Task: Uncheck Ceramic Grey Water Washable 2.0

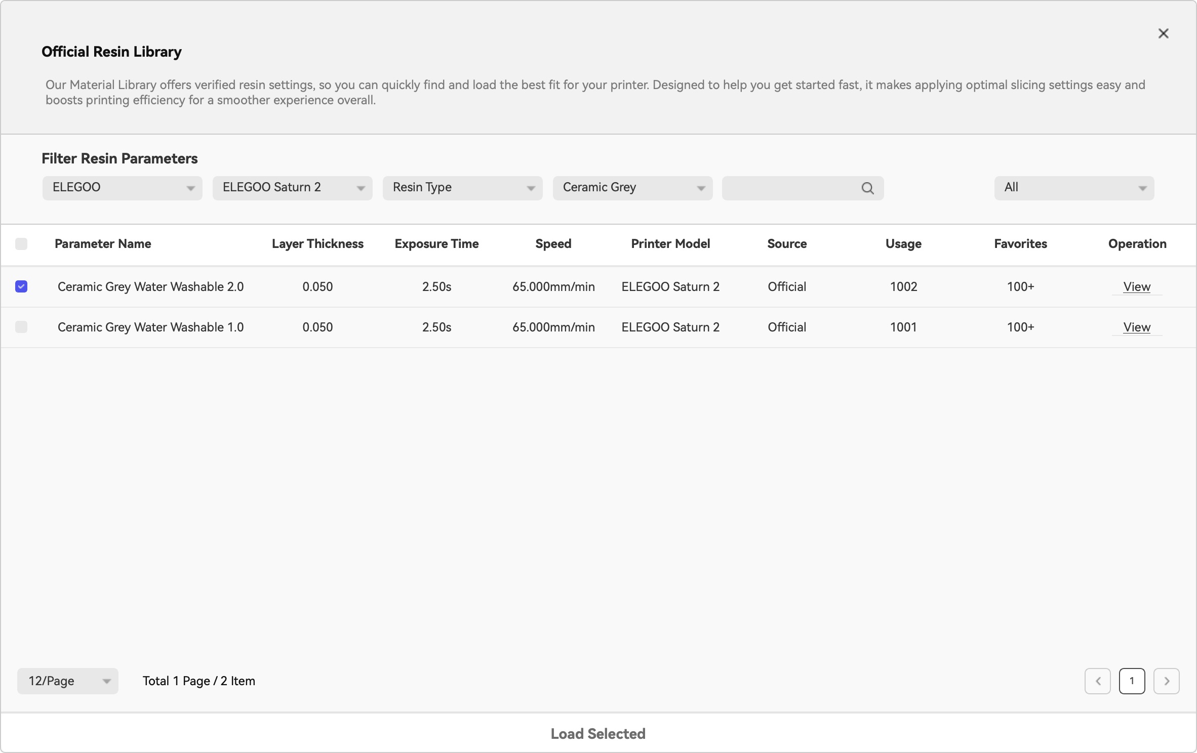Action: click(21, 286)
